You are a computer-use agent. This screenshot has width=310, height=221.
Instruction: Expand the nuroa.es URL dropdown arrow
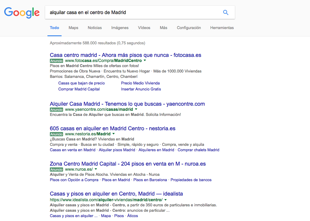[x=96, y=169]
